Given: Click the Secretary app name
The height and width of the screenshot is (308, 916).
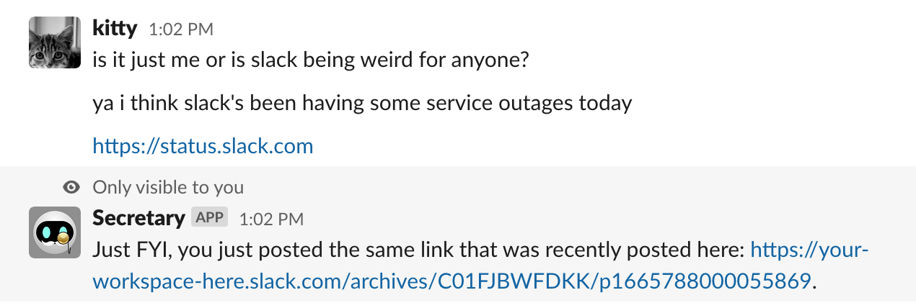Looking at the screenshot, I should [x=138, y=217].
